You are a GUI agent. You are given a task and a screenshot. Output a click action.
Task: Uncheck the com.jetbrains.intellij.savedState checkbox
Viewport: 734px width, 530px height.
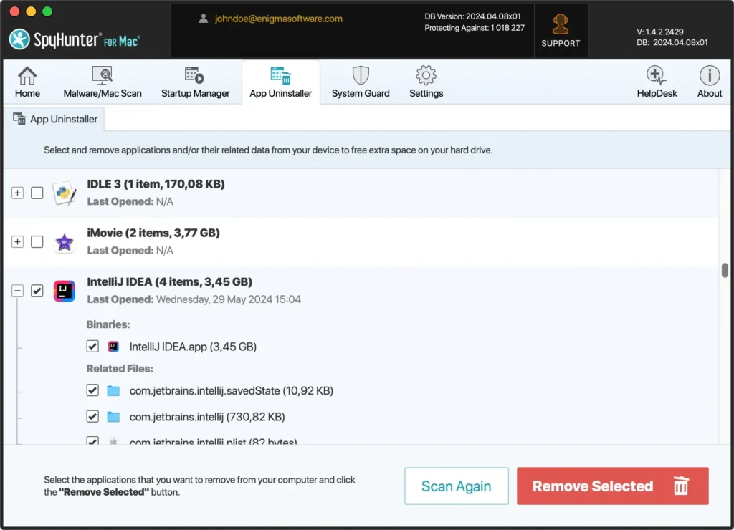(92, 390)
